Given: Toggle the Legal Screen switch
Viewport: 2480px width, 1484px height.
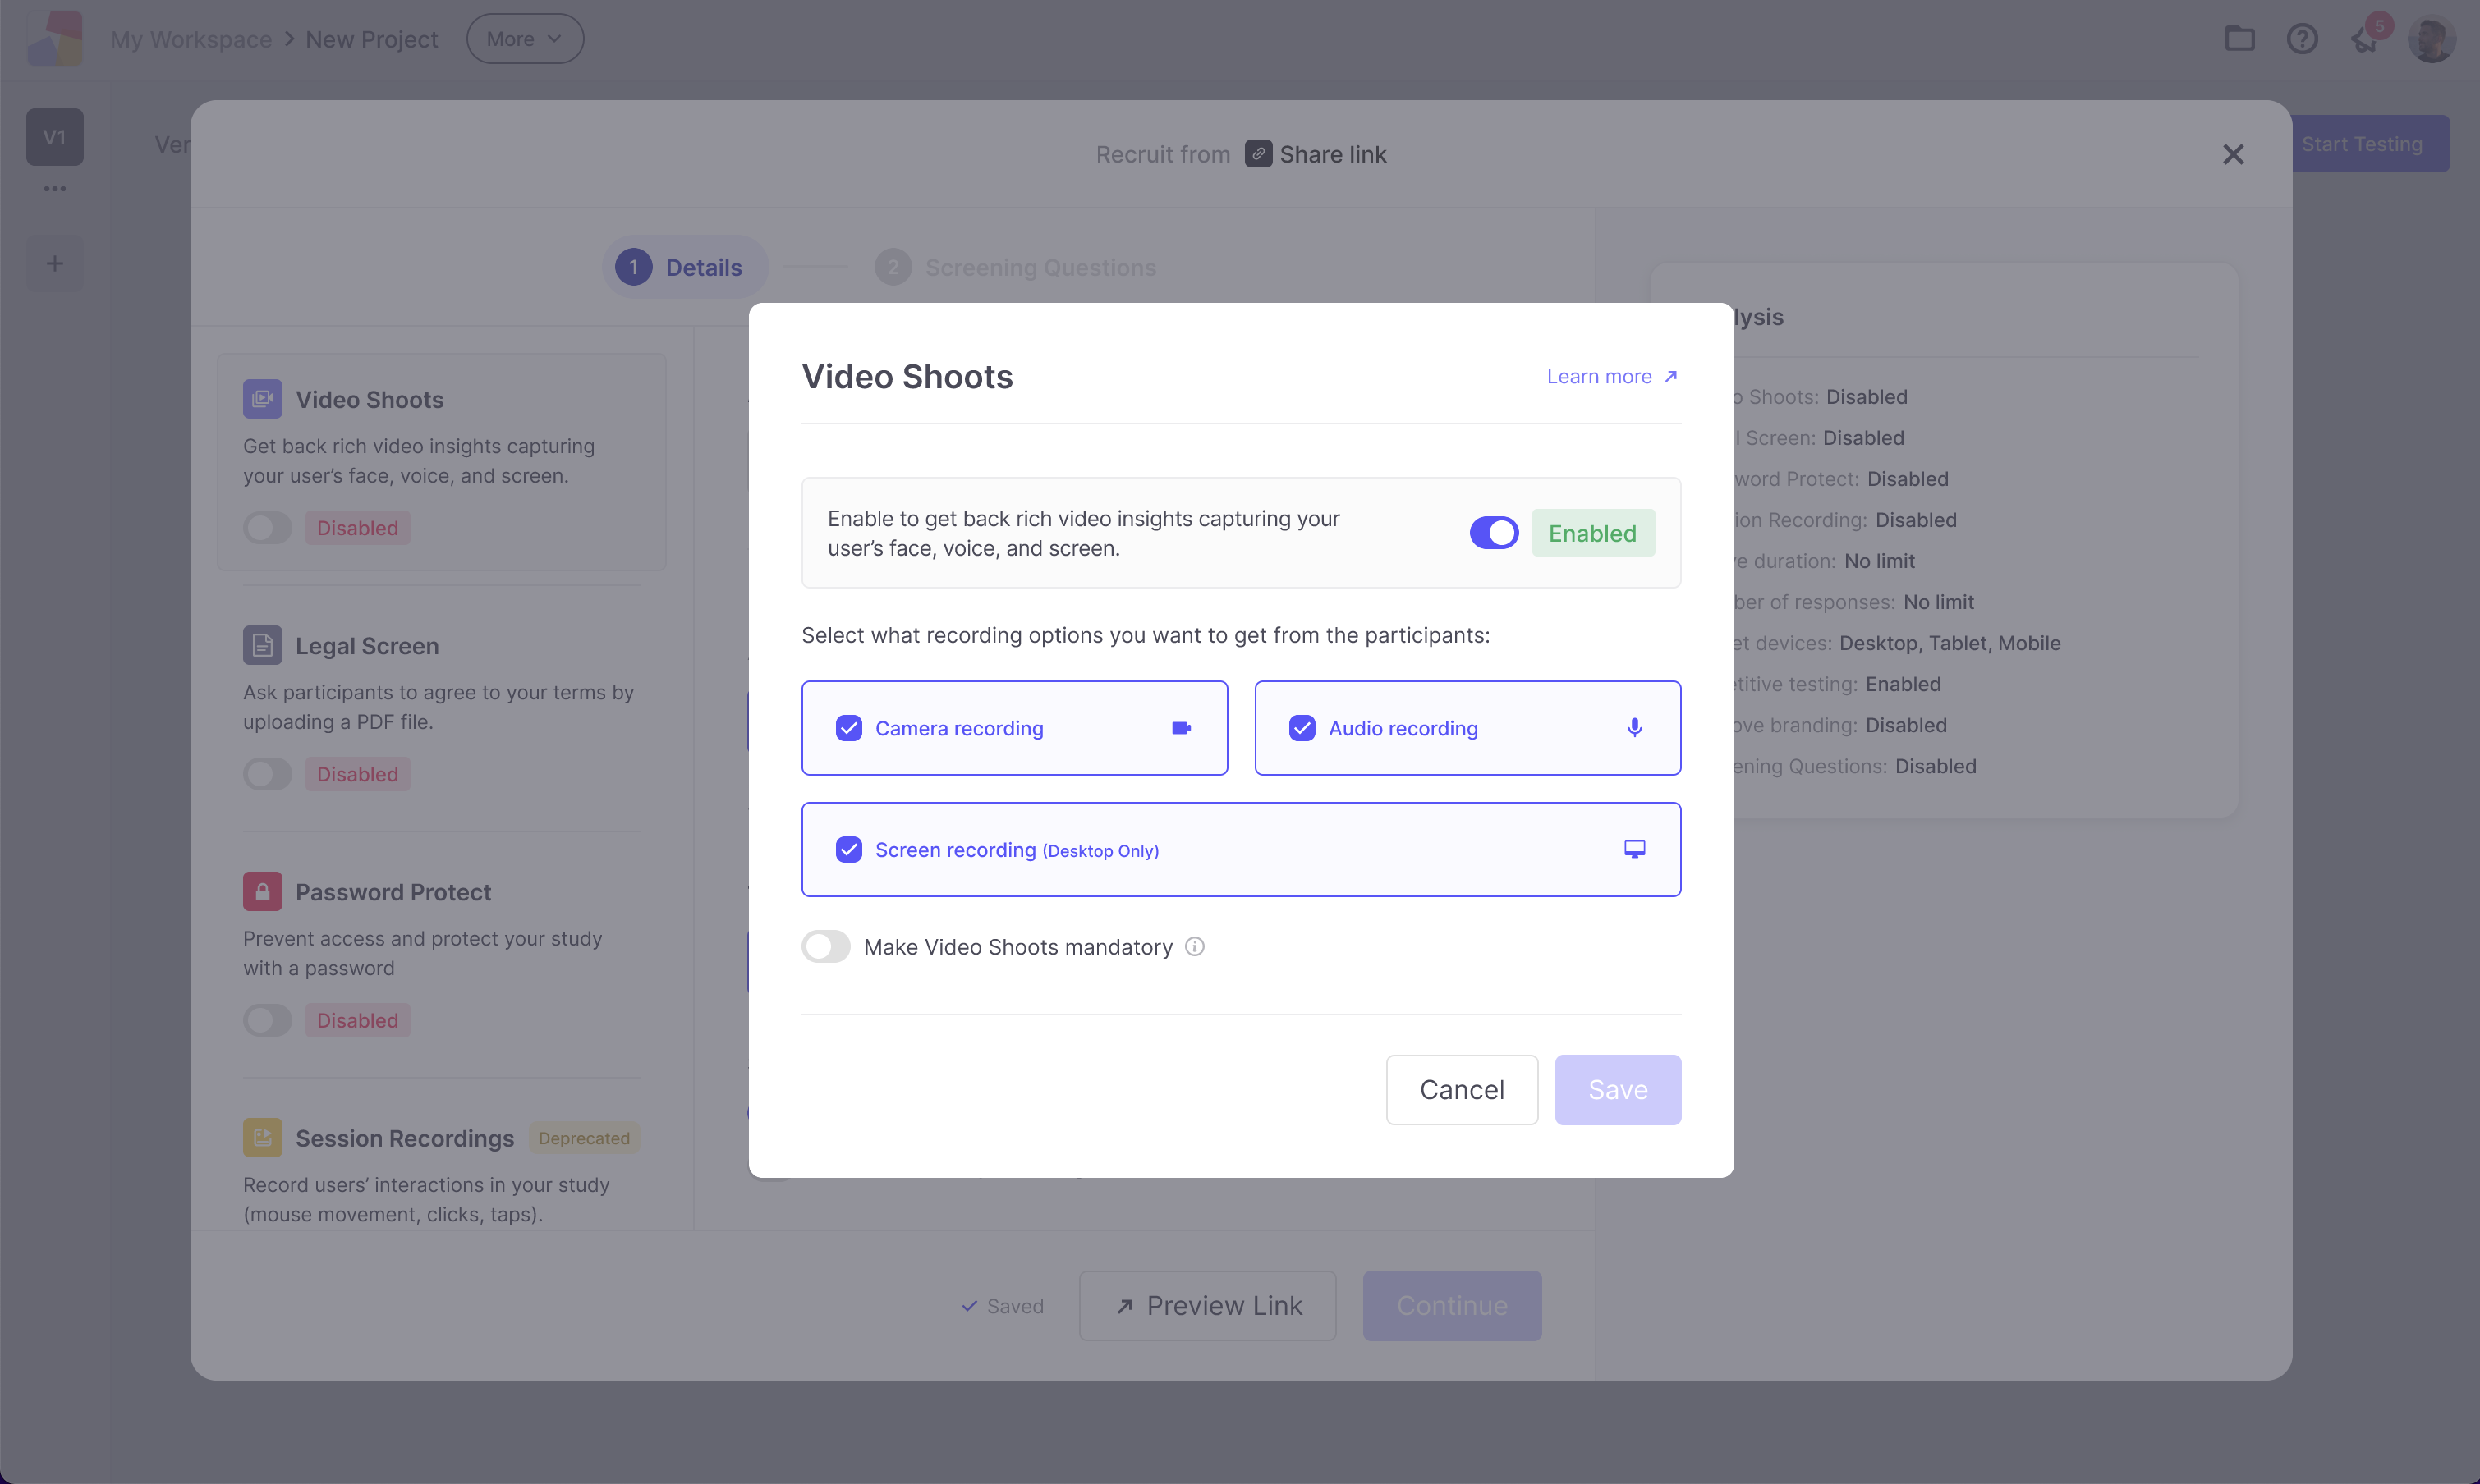Looking at the screenshot, I should click(267, 774).
